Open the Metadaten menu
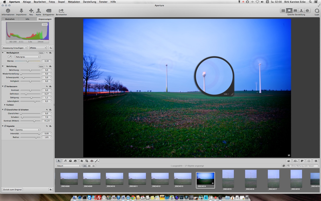The height and width of the screenshot is (201, 321). point(74,2)
